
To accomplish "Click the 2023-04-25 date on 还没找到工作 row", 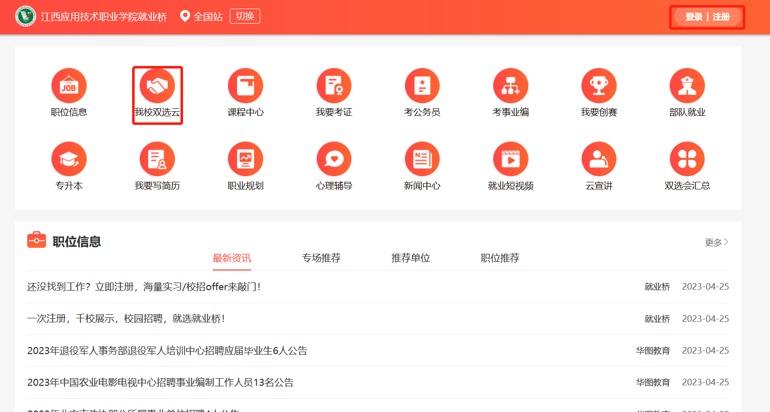I will [705, 287].
